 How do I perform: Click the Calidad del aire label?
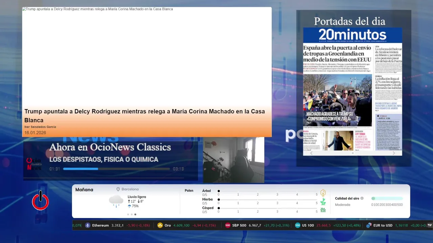(x=347, y=198)
